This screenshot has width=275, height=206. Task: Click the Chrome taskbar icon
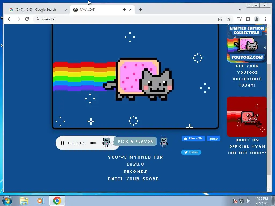57,201
